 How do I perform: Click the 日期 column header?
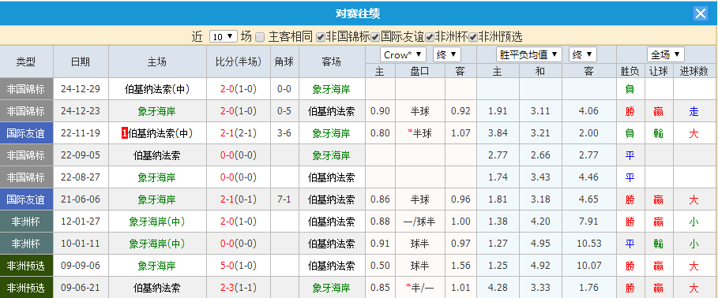(81, 61)
